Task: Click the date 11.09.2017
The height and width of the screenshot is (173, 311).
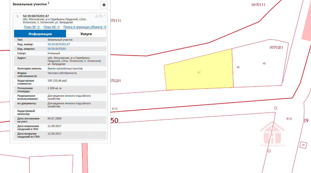Action: point(54,126)
